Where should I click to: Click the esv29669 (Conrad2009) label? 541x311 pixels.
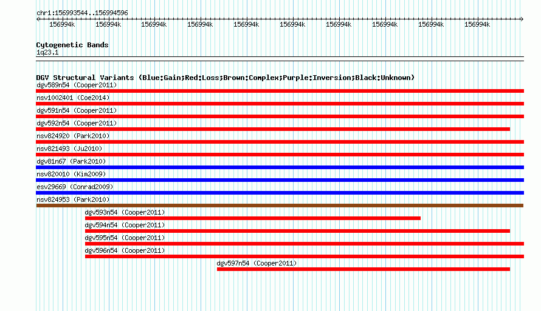75,187
